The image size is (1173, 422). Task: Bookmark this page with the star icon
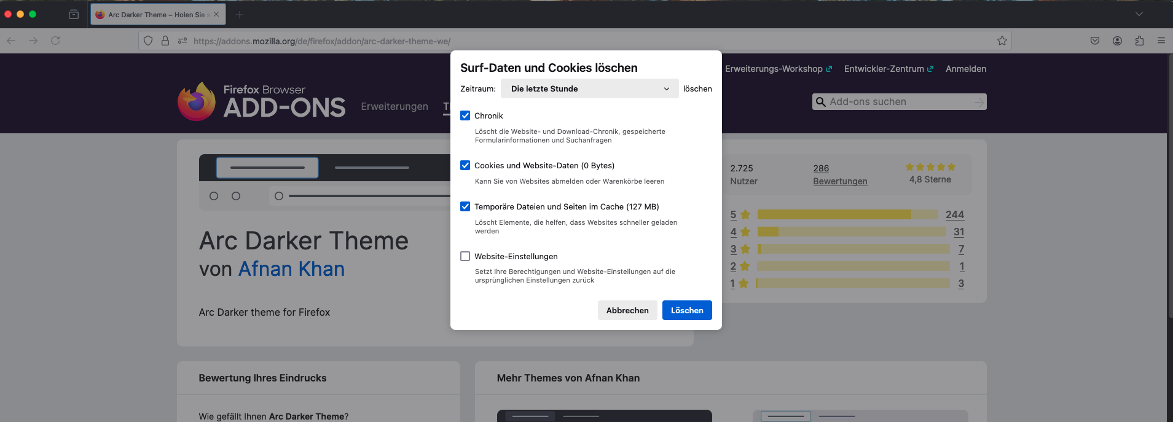pos(1002,41)
